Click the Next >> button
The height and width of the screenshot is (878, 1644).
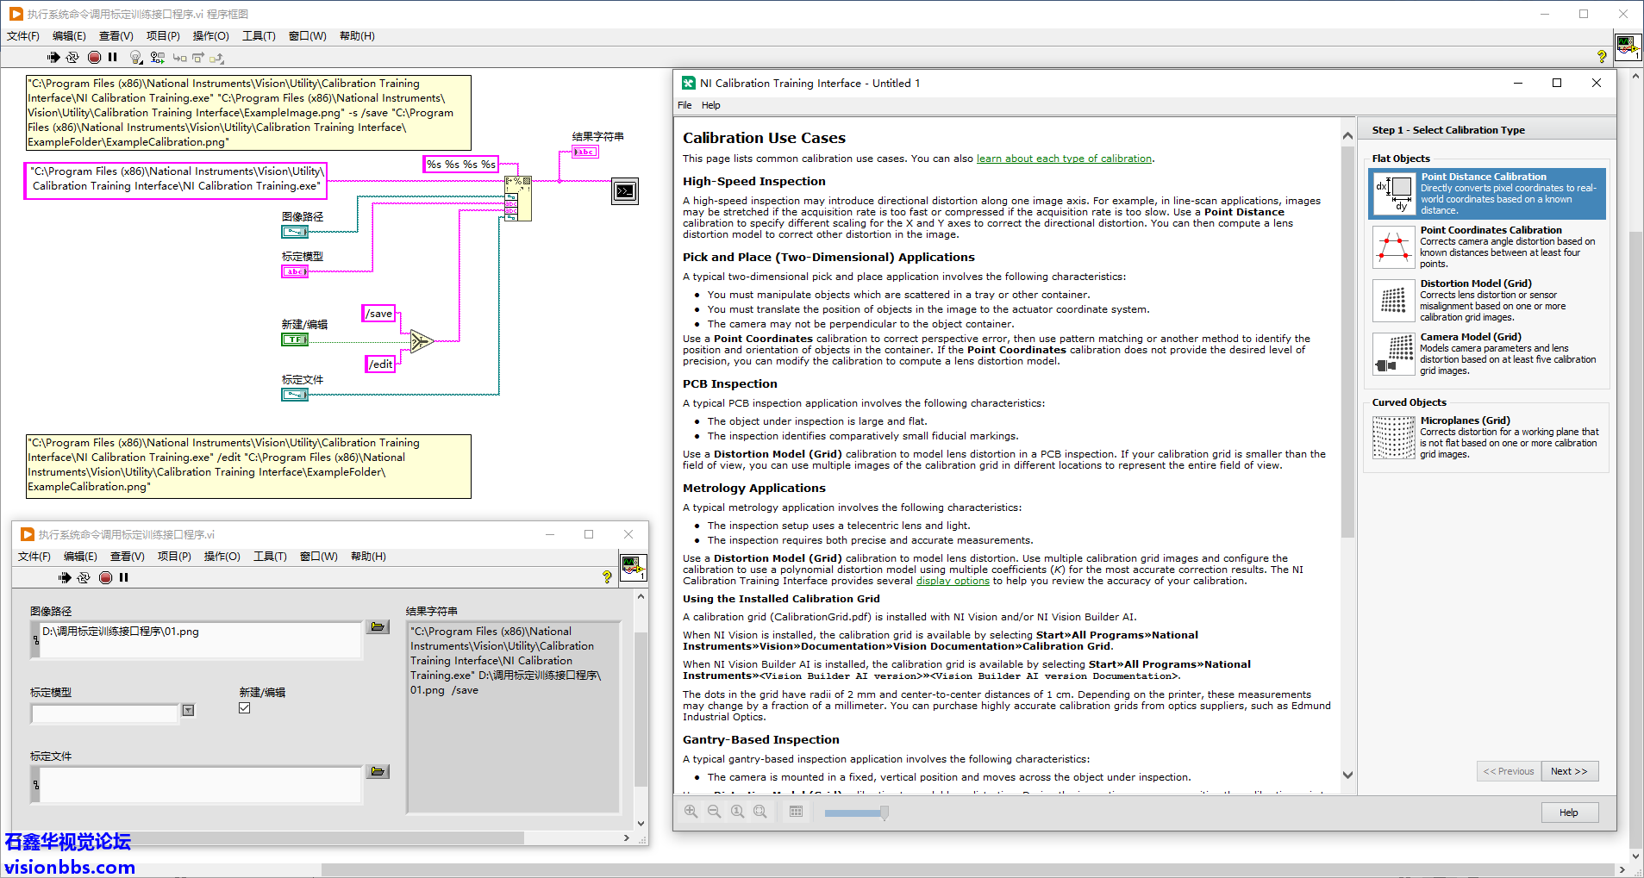[1569, 771]
